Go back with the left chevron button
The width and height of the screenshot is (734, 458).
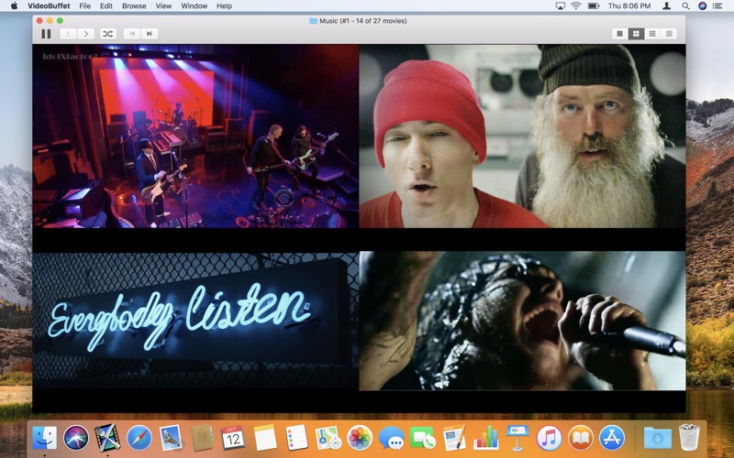tap(68, 34)
